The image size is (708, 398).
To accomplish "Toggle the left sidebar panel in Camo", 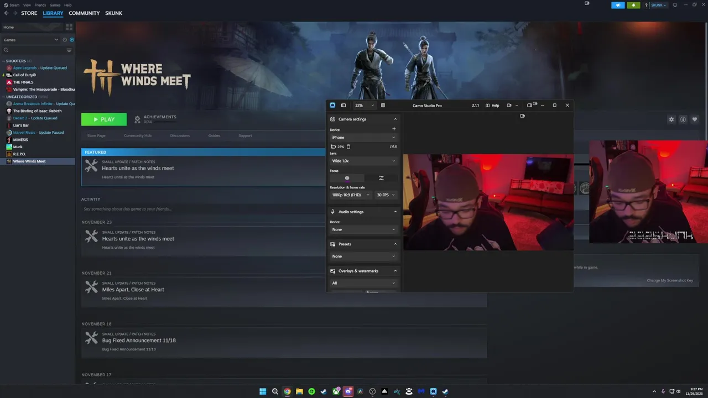I will [343, 105].
